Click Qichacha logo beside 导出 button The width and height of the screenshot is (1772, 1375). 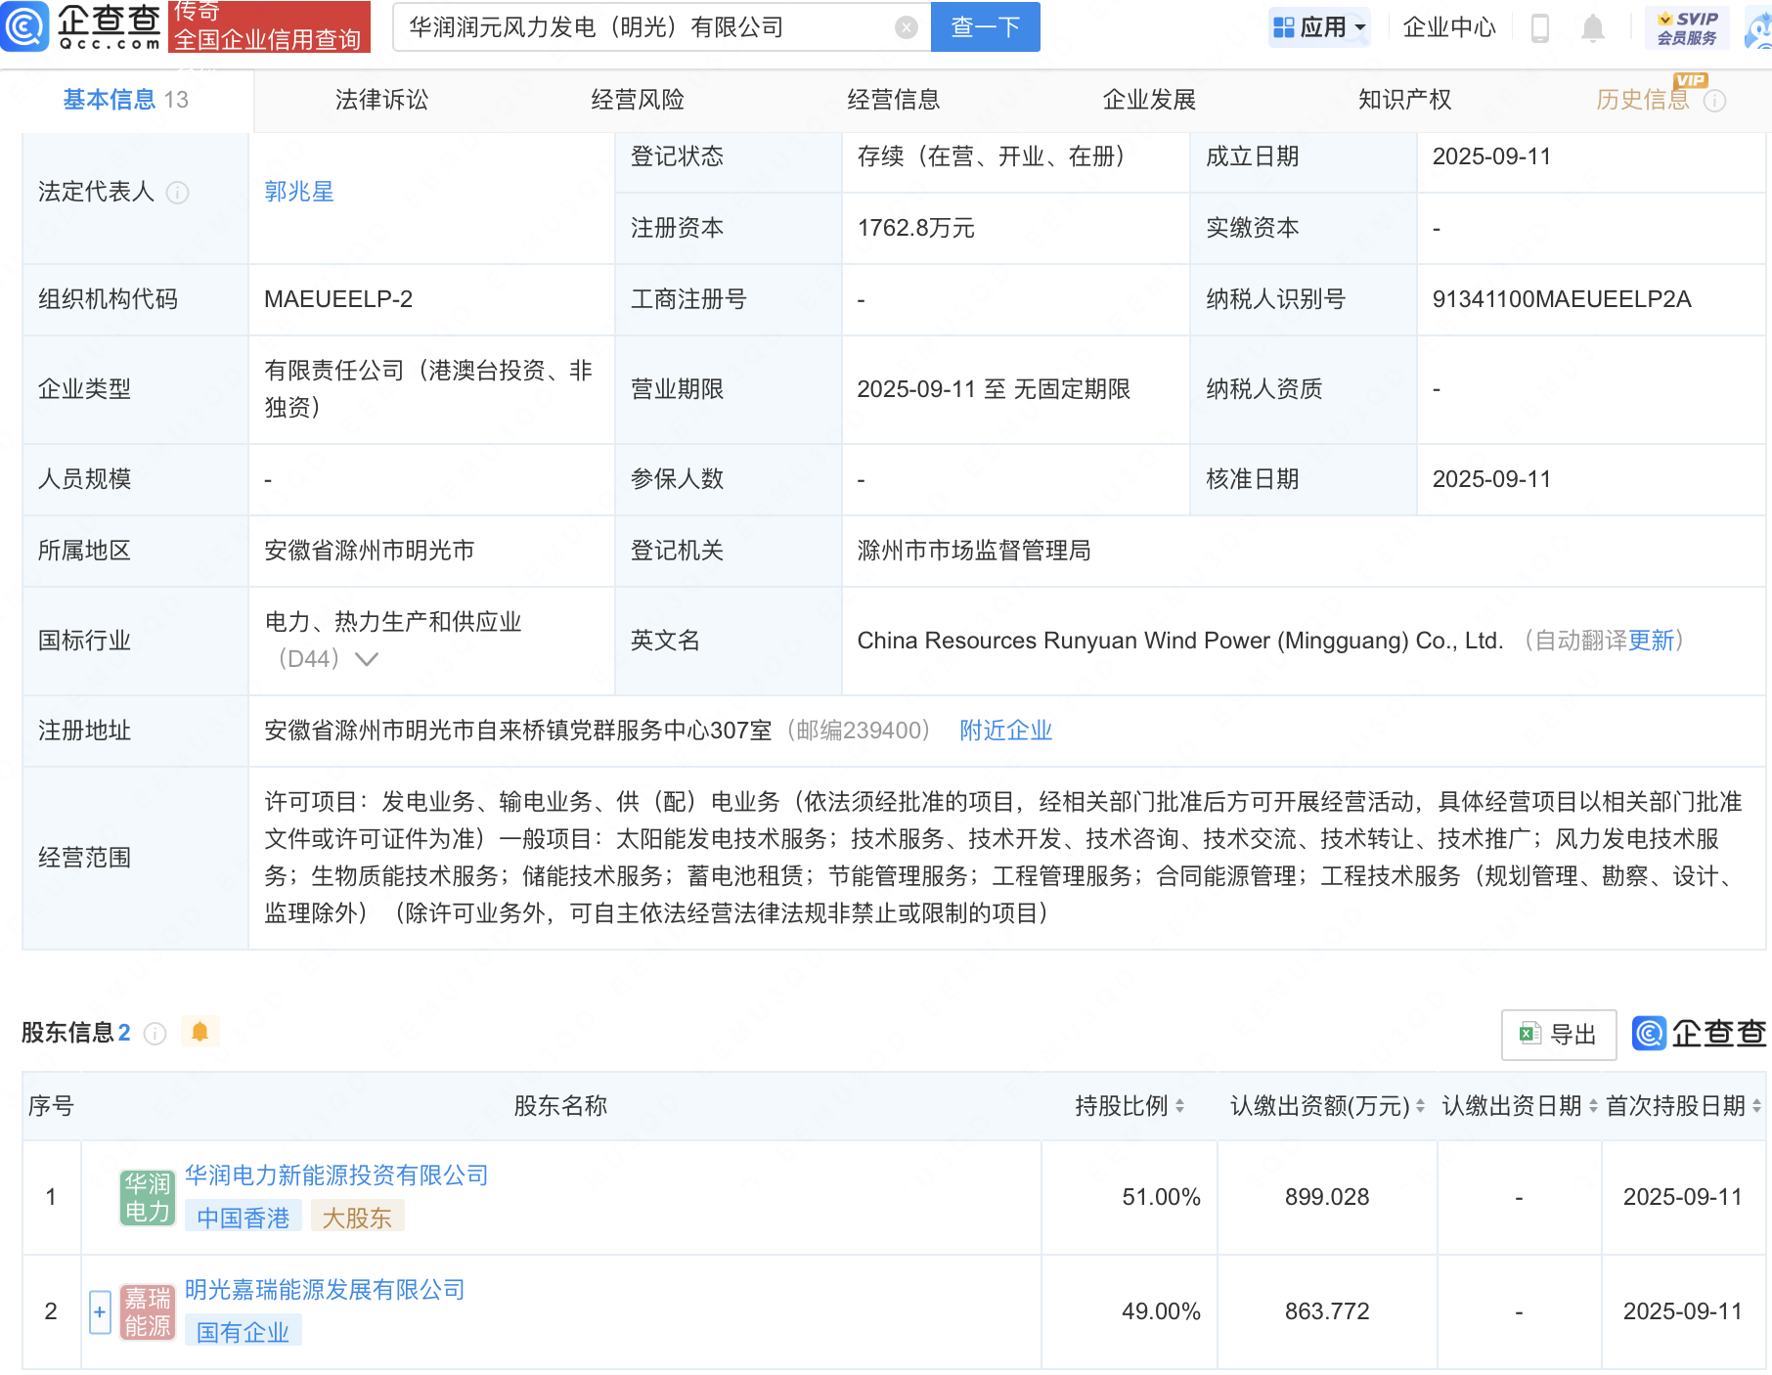pyautogui.click(x=1700, y=1034)
